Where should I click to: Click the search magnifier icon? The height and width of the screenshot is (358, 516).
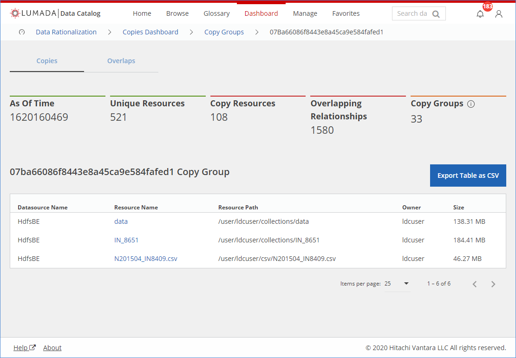436,13
